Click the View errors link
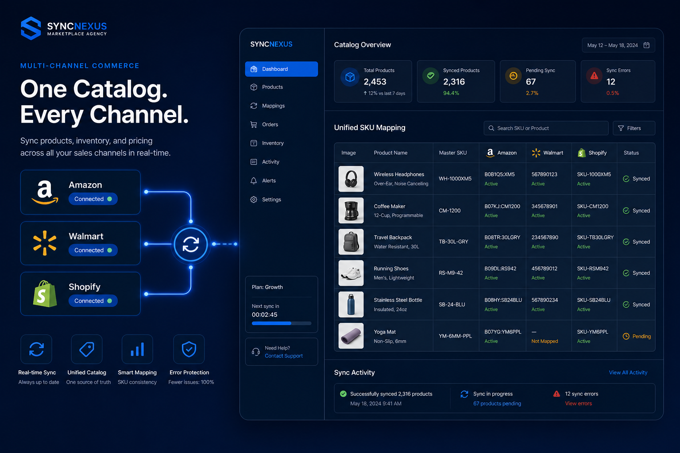680x453 pixels. coord(578,403)
